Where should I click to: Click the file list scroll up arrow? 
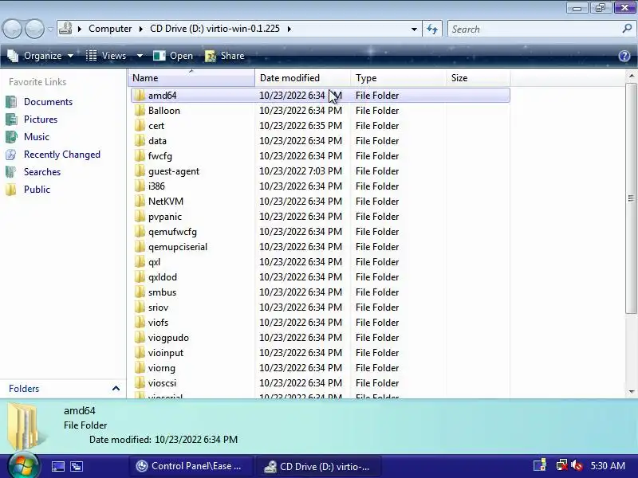pyautogui.click(x=632, y=76)
